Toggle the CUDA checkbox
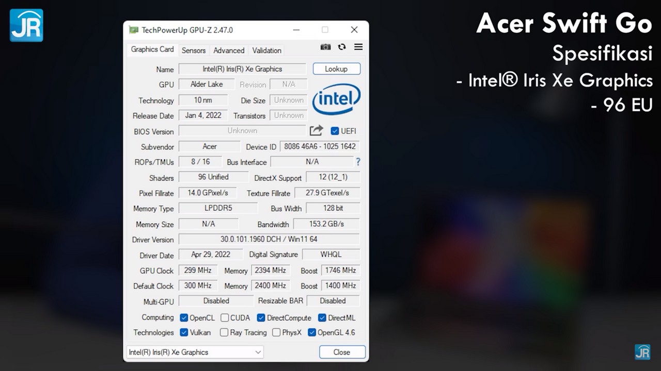The image size is (661, 371). 225,318
